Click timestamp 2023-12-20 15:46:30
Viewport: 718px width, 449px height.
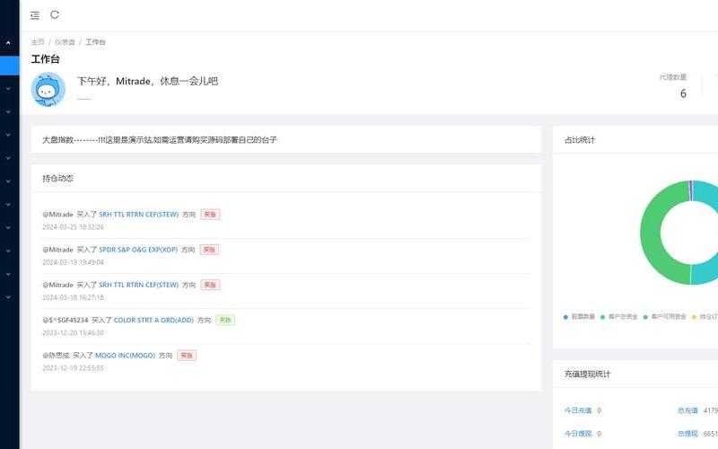point(74,333)
